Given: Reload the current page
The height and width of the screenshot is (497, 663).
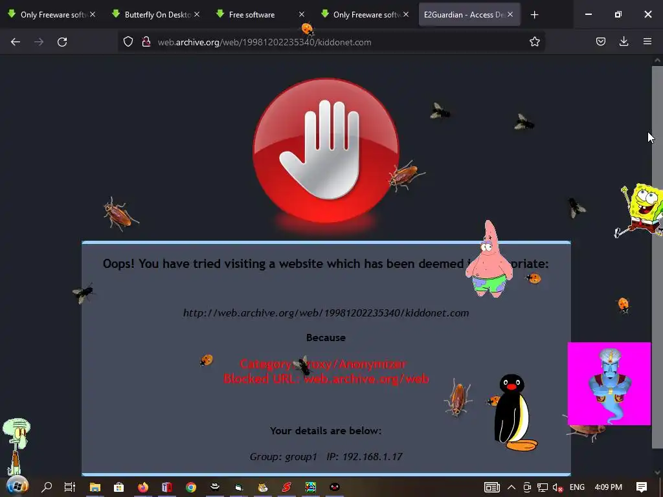Looking at the screenshot, I should 62,42.
